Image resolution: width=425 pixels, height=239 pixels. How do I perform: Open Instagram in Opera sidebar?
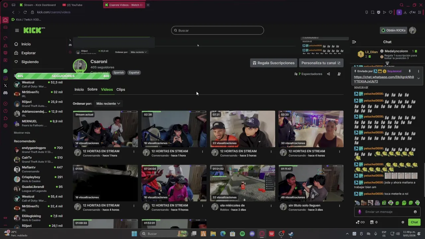pyautogui.click(x=5, y=78)
